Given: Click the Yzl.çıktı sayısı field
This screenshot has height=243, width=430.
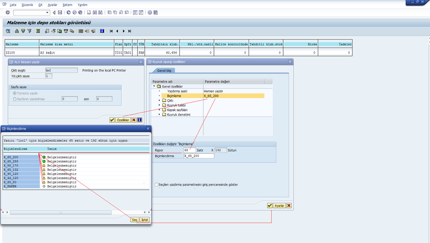Looking at the screenshot, I should [49, 76].
